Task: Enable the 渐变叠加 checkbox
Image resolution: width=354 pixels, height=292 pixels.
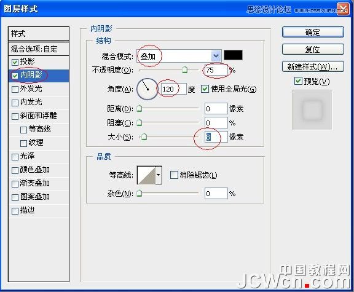Action: [15, 184]
